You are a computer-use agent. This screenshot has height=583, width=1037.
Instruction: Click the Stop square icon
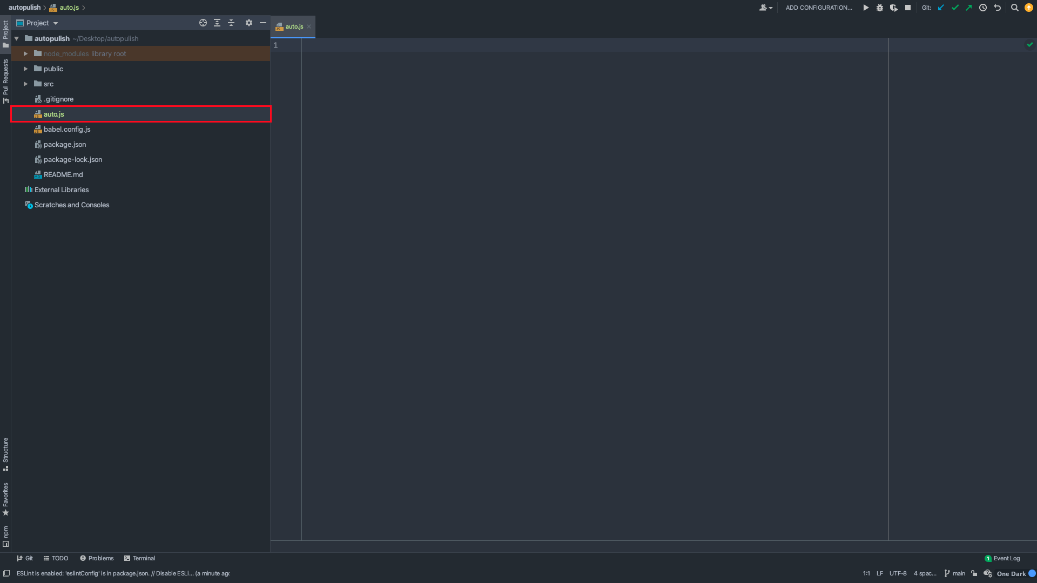point(908,8)
